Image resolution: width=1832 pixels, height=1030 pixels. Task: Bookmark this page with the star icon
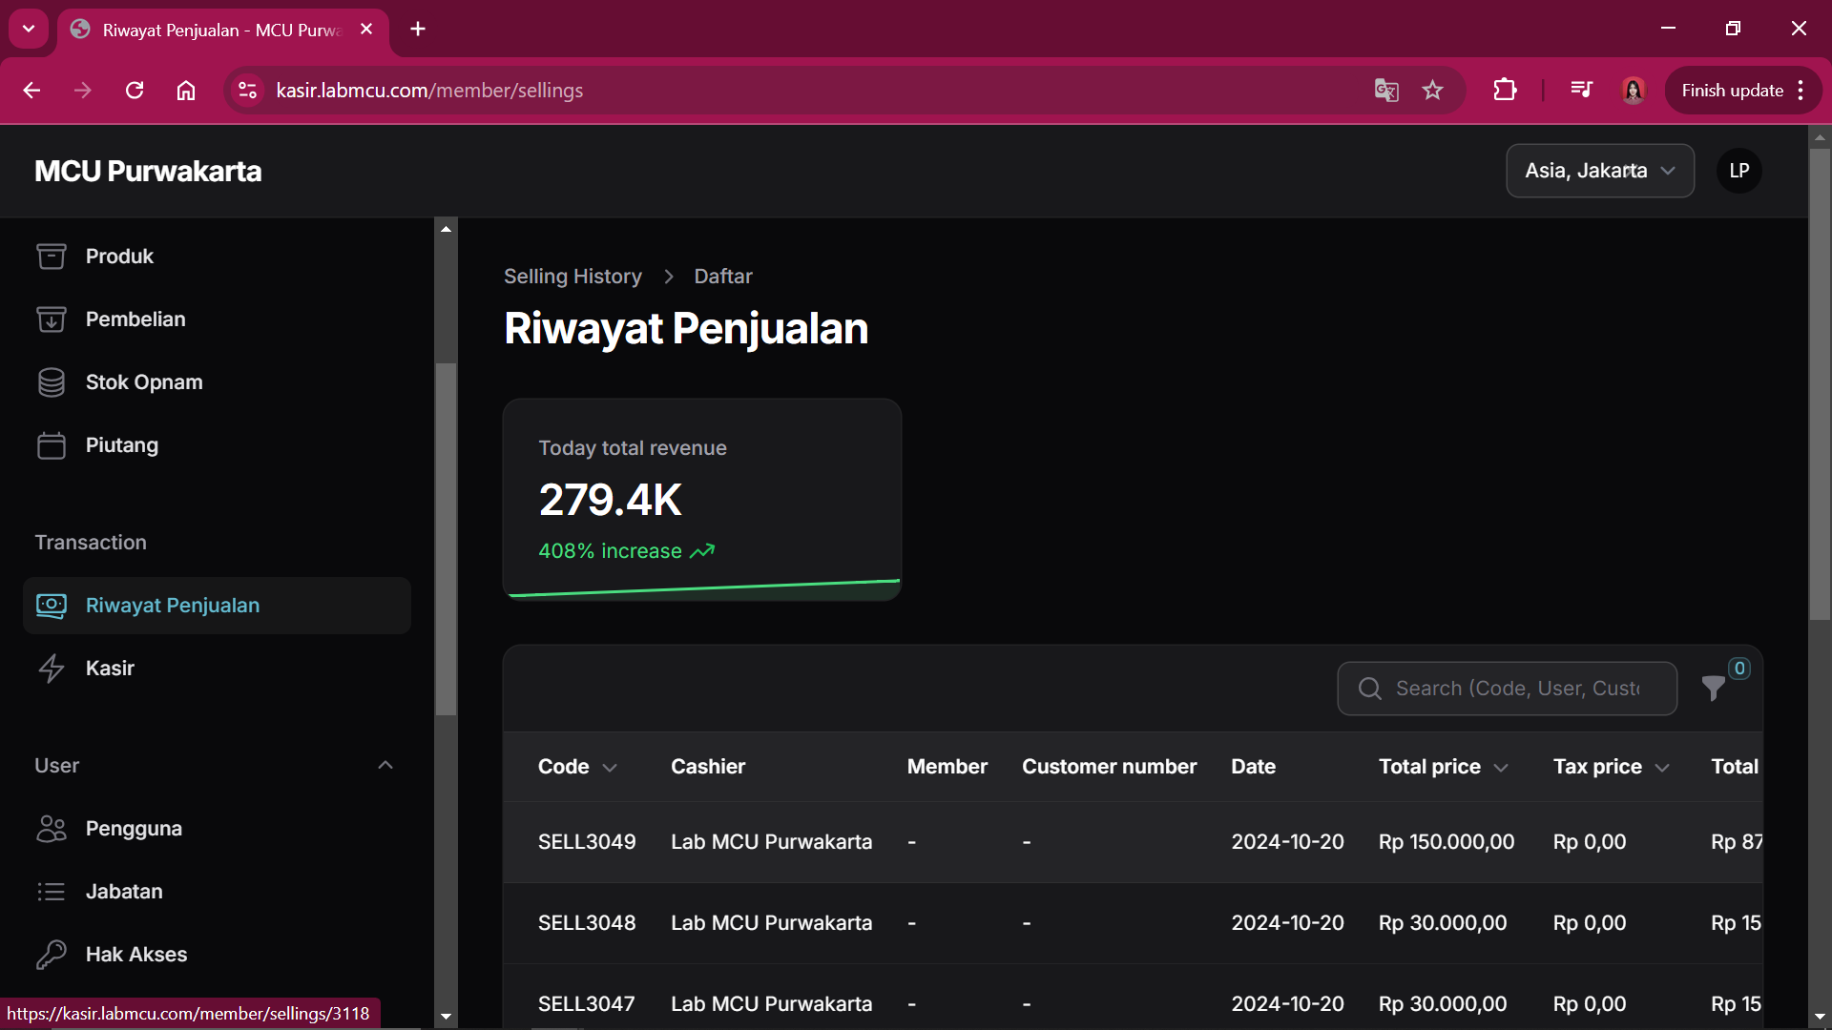point(1432,91)
